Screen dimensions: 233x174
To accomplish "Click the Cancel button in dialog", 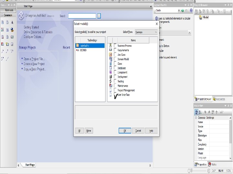I will 138,130.
